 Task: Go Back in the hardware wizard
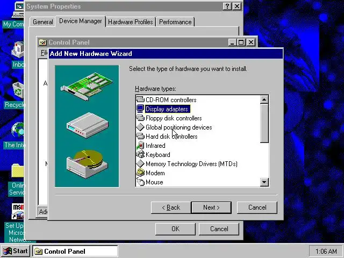pos(171,207)
